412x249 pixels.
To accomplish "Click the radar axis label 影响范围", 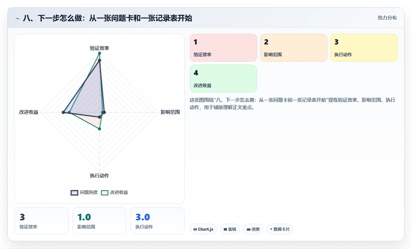I will [x=170, y=112].
